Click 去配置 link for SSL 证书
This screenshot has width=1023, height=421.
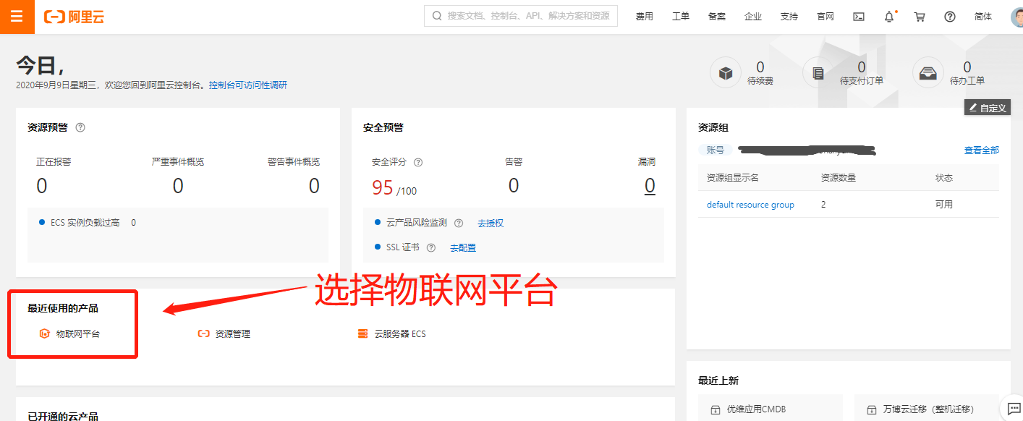coord(463,247)
